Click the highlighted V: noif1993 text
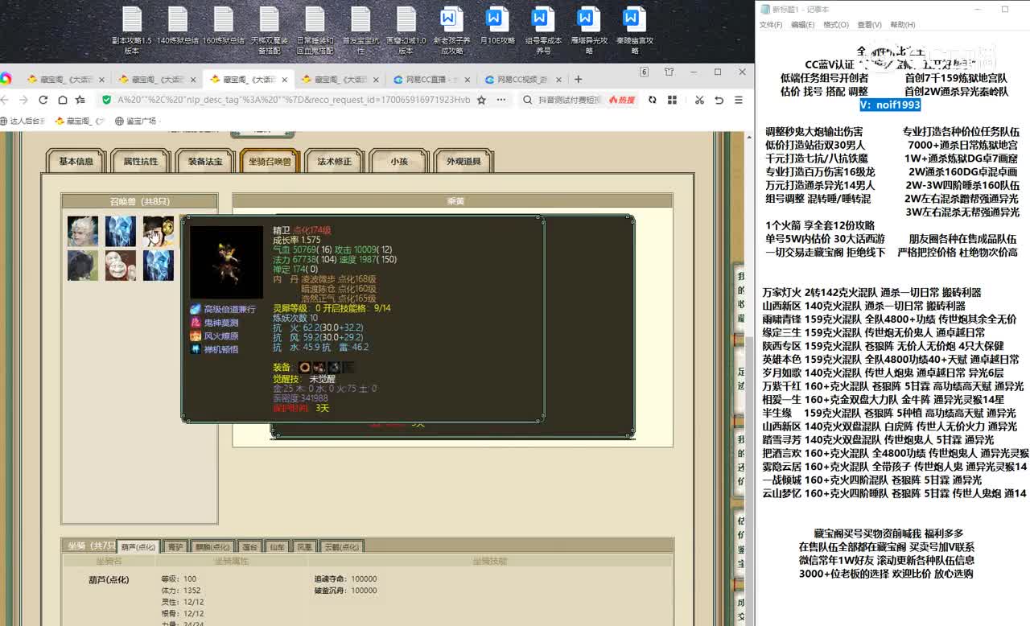 tap(889, 105)
